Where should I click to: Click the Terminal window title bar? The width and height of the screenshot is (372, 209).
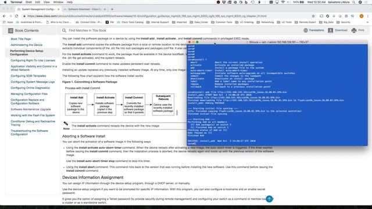(x=277, y=42)
